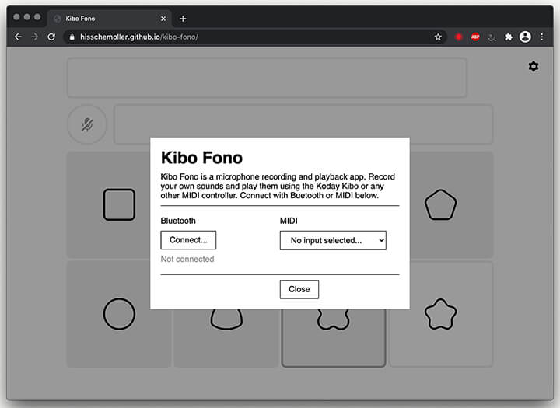Click the Kibo Fono dialog heading
This screenshot has width=560, height=408.
click(201, 158)
